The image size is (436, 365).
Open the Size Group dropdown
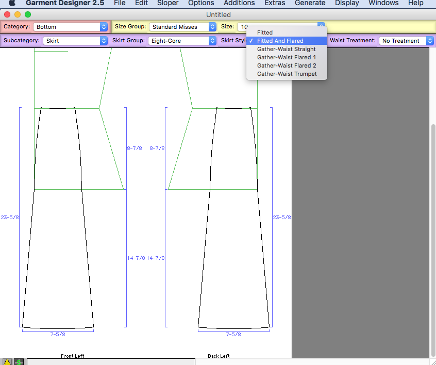click(x=182, y=27)
